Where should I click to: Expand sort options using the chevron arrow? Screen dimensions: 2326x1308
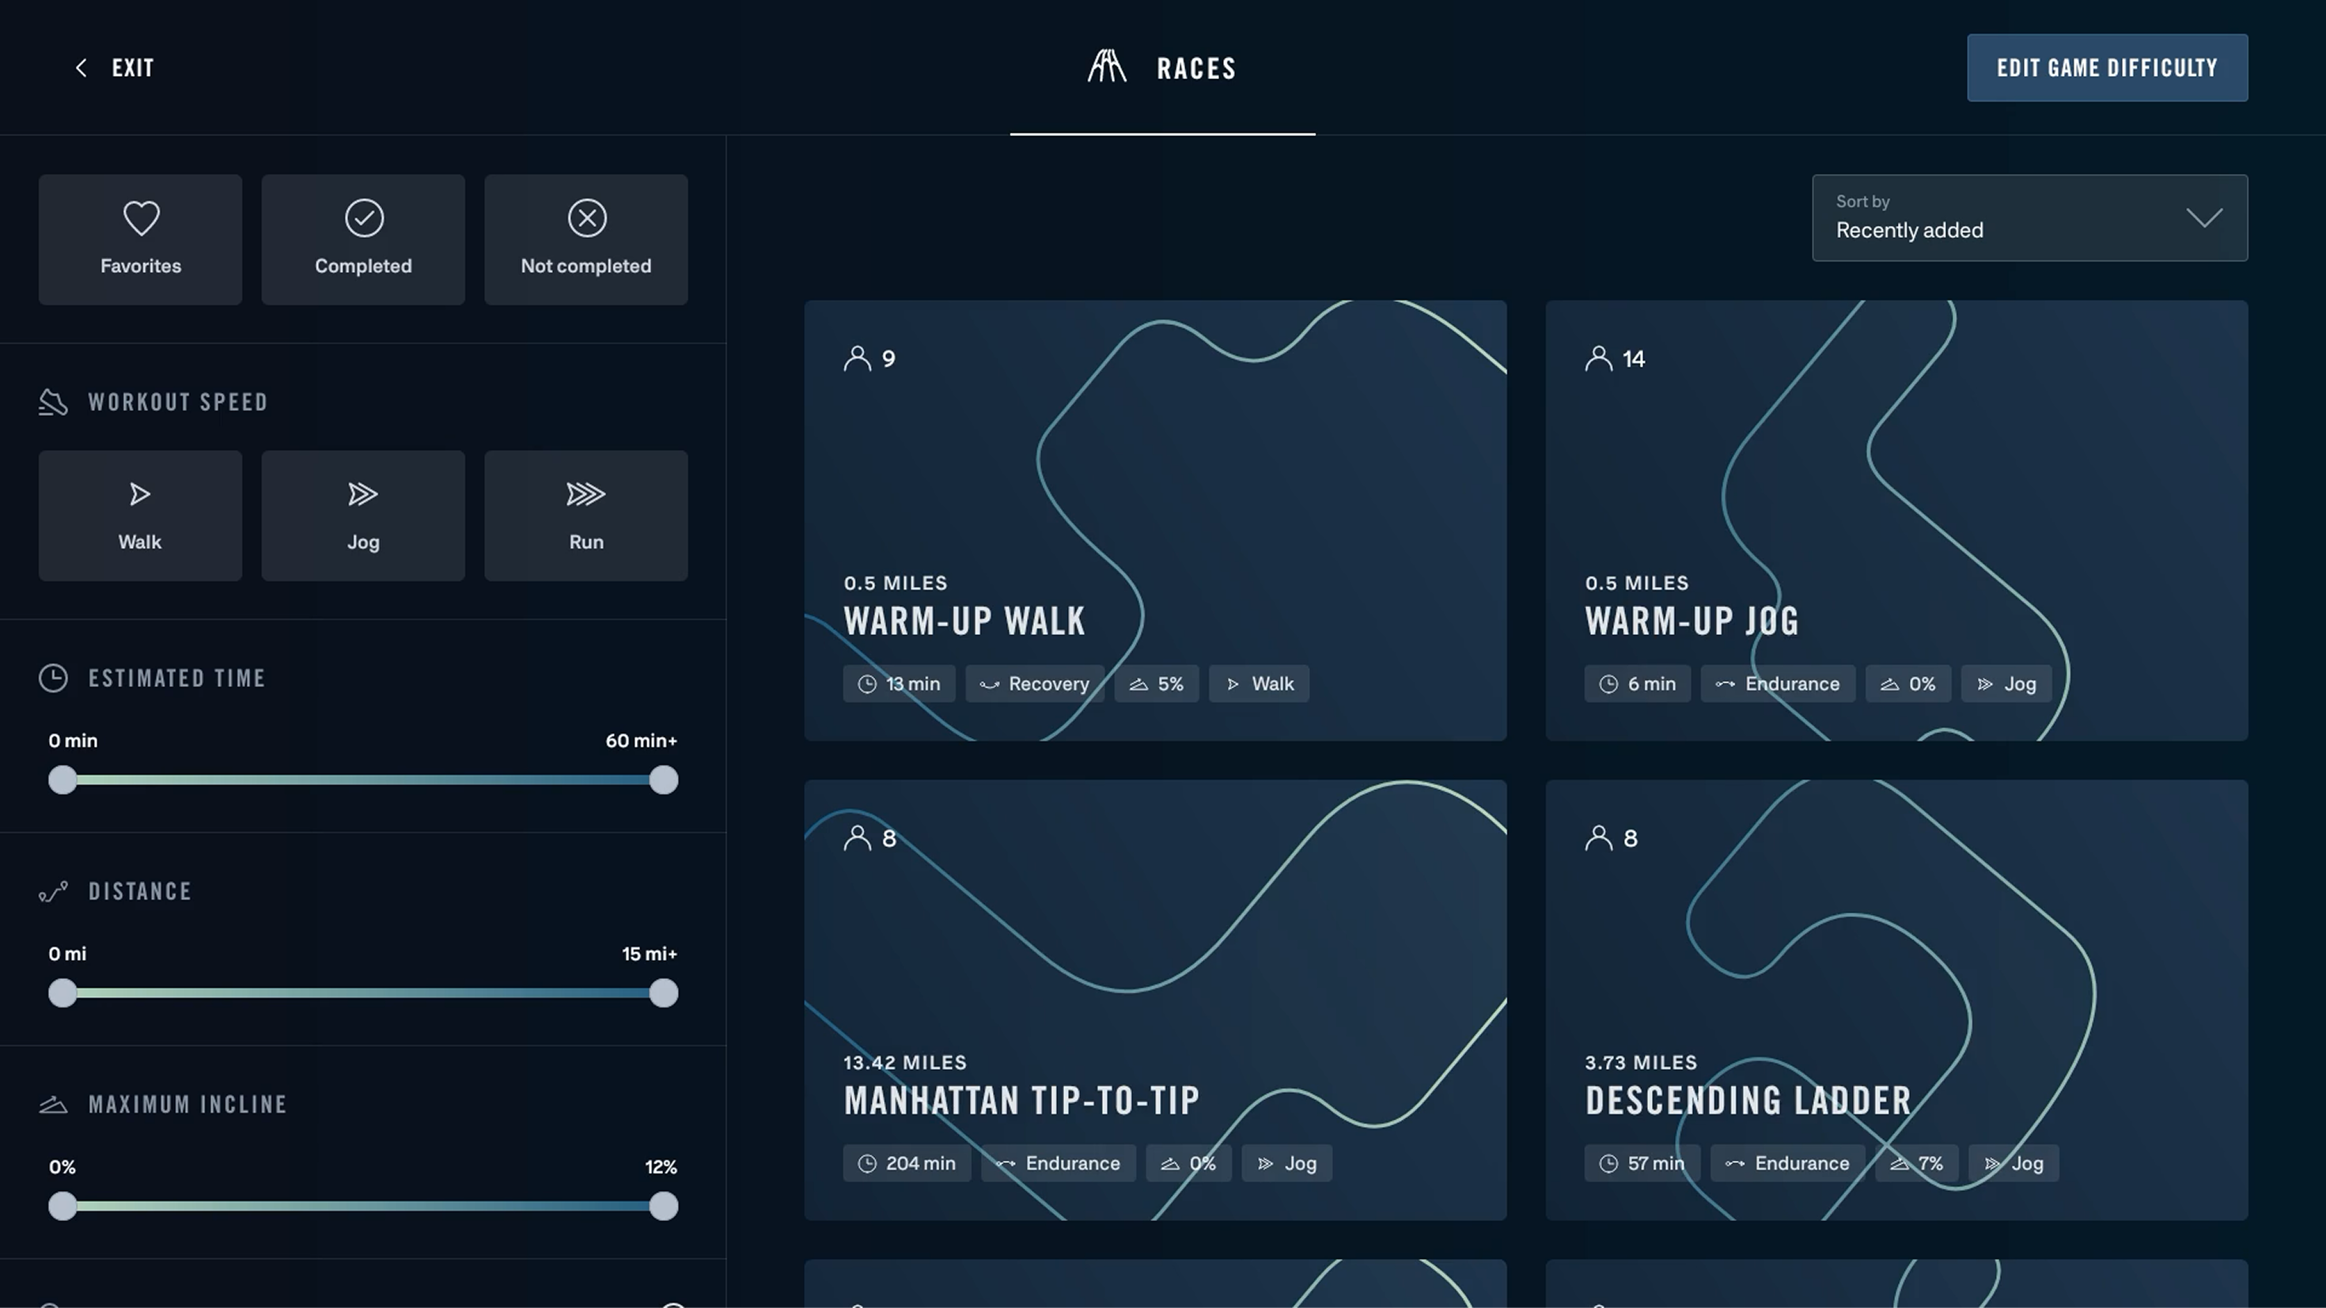(2203, 217)
